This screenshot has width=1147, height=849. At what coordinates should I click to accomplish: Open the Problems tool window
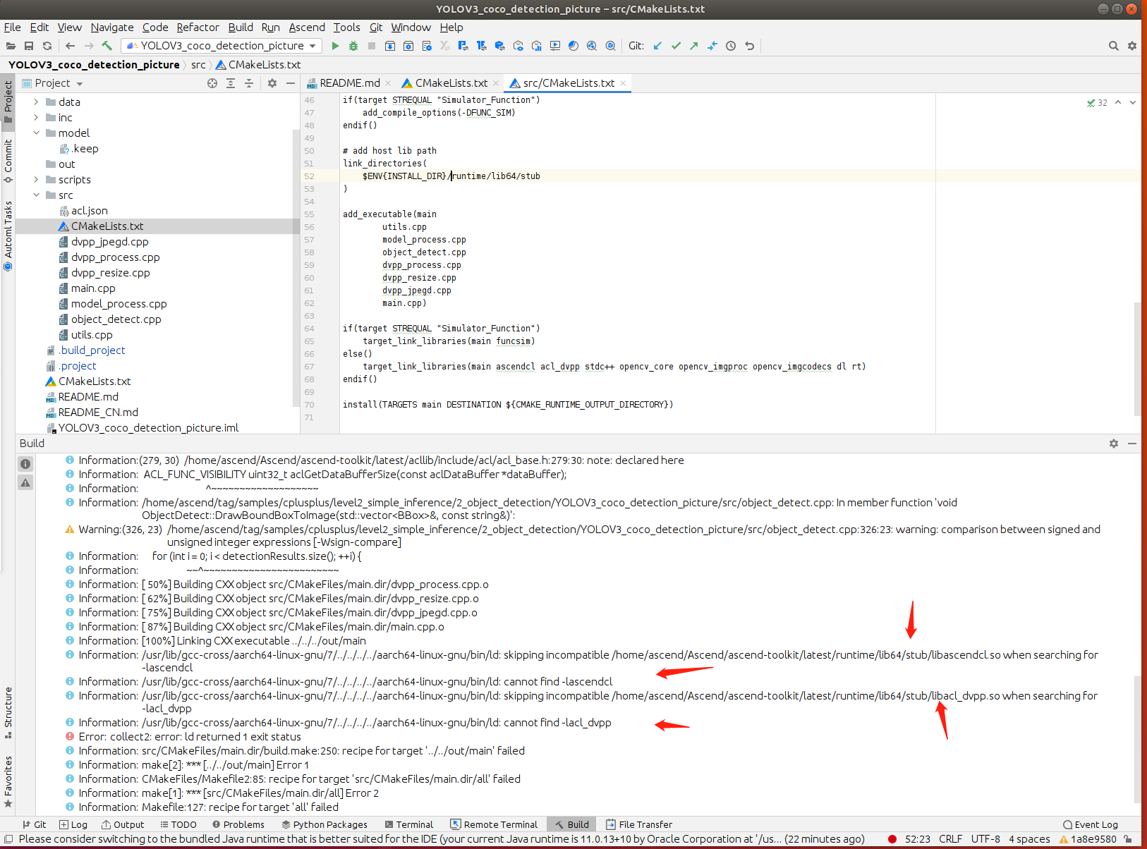pyautogui.click(x=238, y=824)
